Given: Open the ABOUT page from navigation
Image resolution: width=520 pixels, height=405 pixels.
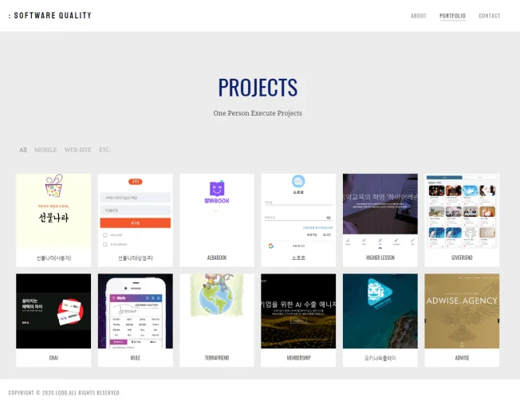Looking at the screenshot, I should coord(418,16).
